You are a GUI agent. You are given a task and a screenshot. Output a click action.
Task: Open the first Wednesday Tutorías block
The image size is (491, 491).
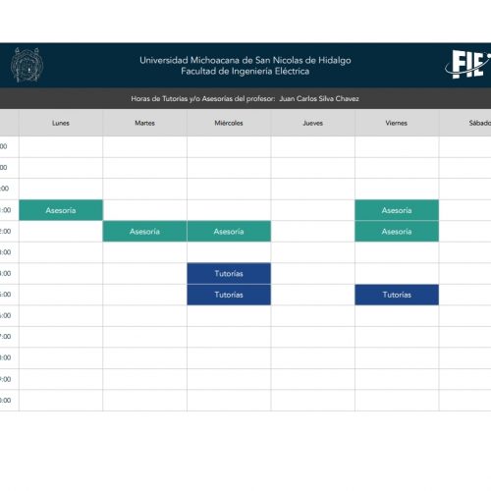(x=229, y=273)
